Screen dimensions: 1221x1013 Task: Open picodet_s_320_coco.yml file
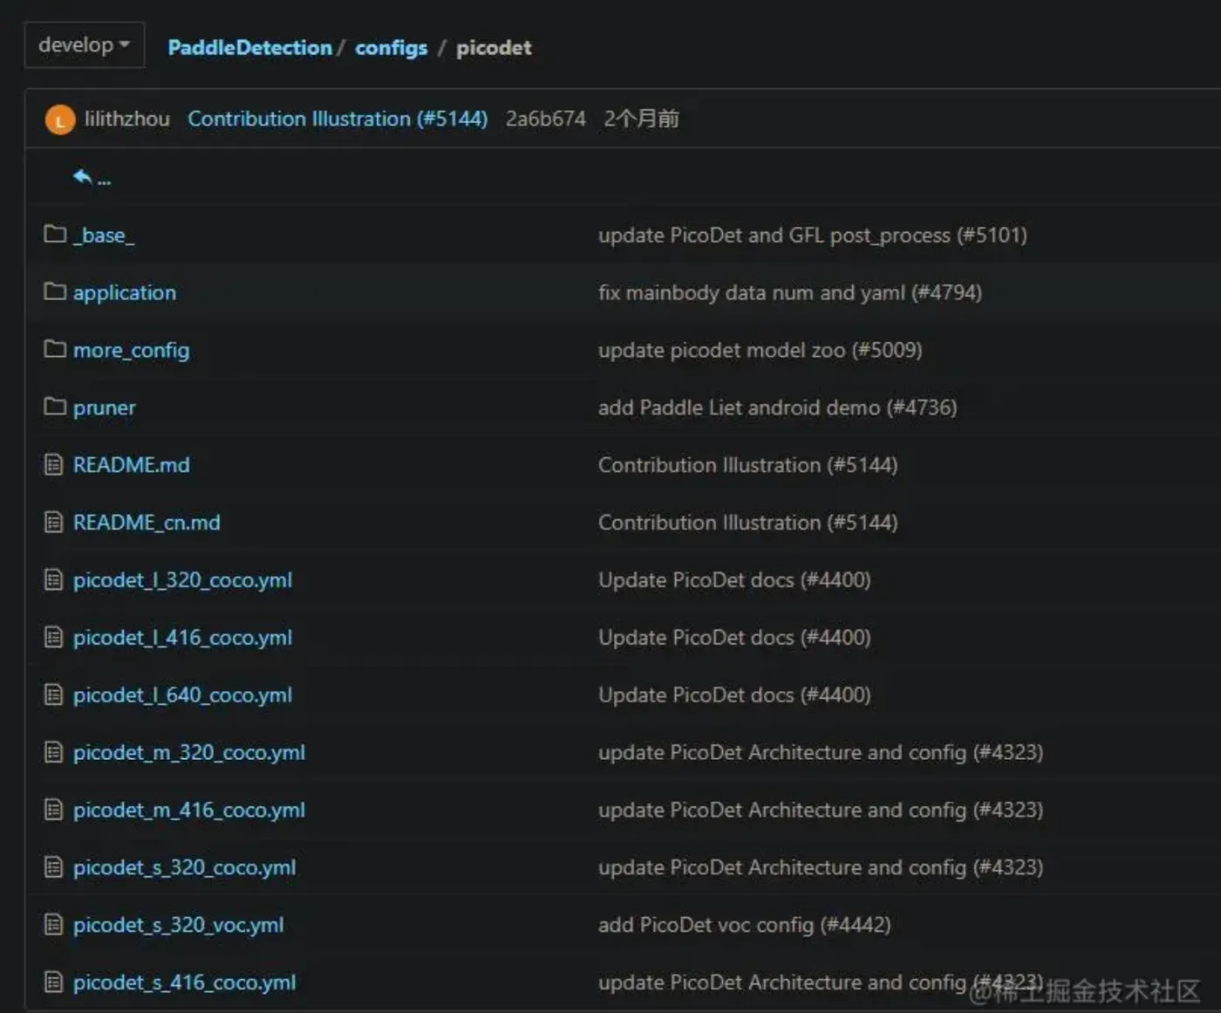coord(185,868)
